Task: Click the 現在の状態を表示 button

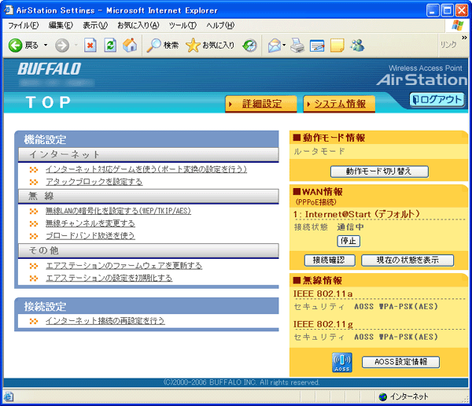Action: [407, 260]
